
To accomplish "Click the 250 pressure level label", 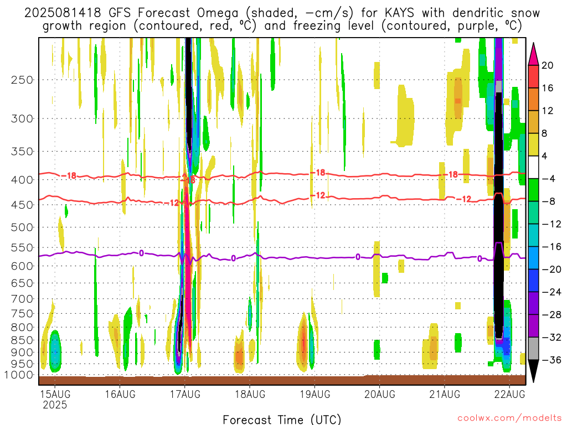I will pos(22,80).
